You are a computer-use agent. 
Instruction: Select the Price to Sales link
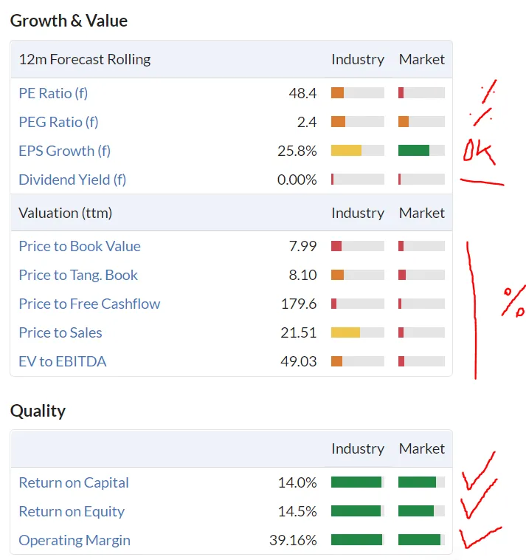[x=60, y=332]
